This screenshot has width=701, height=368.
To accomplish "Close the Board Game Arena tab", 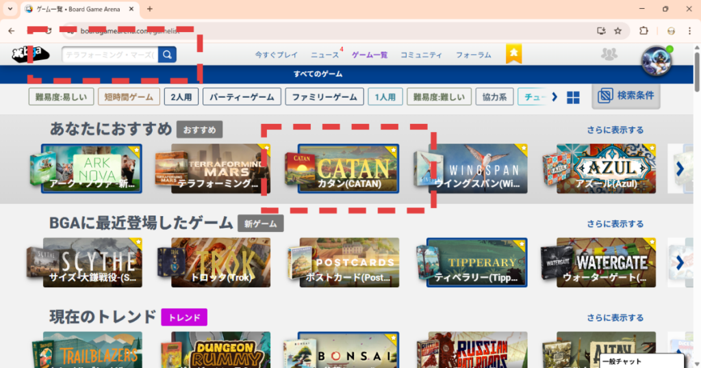I will click(131, 9).
